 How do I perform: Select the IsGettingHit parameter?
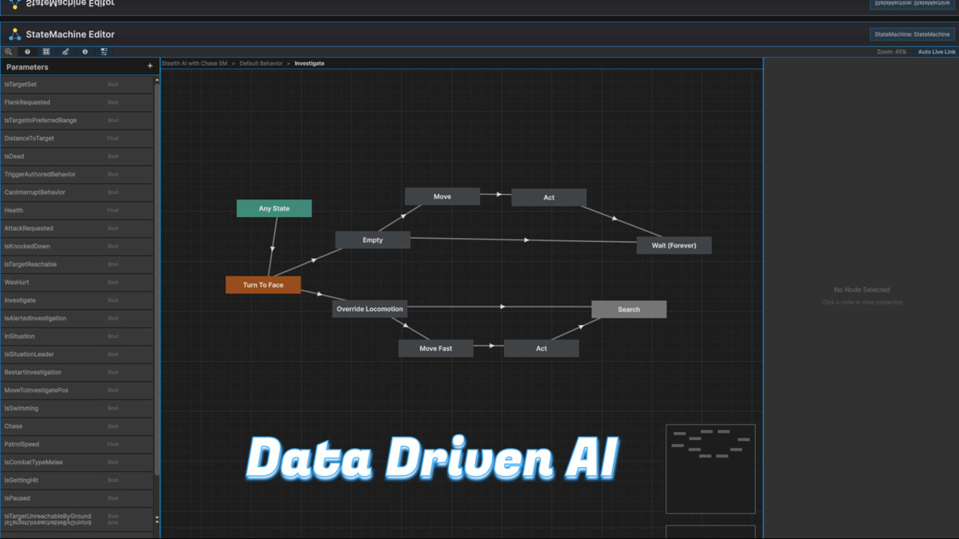77,480
